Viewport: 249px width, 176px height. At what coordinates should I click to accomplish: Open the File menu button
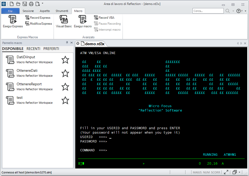pyautogui.click(x=10, y=11)
